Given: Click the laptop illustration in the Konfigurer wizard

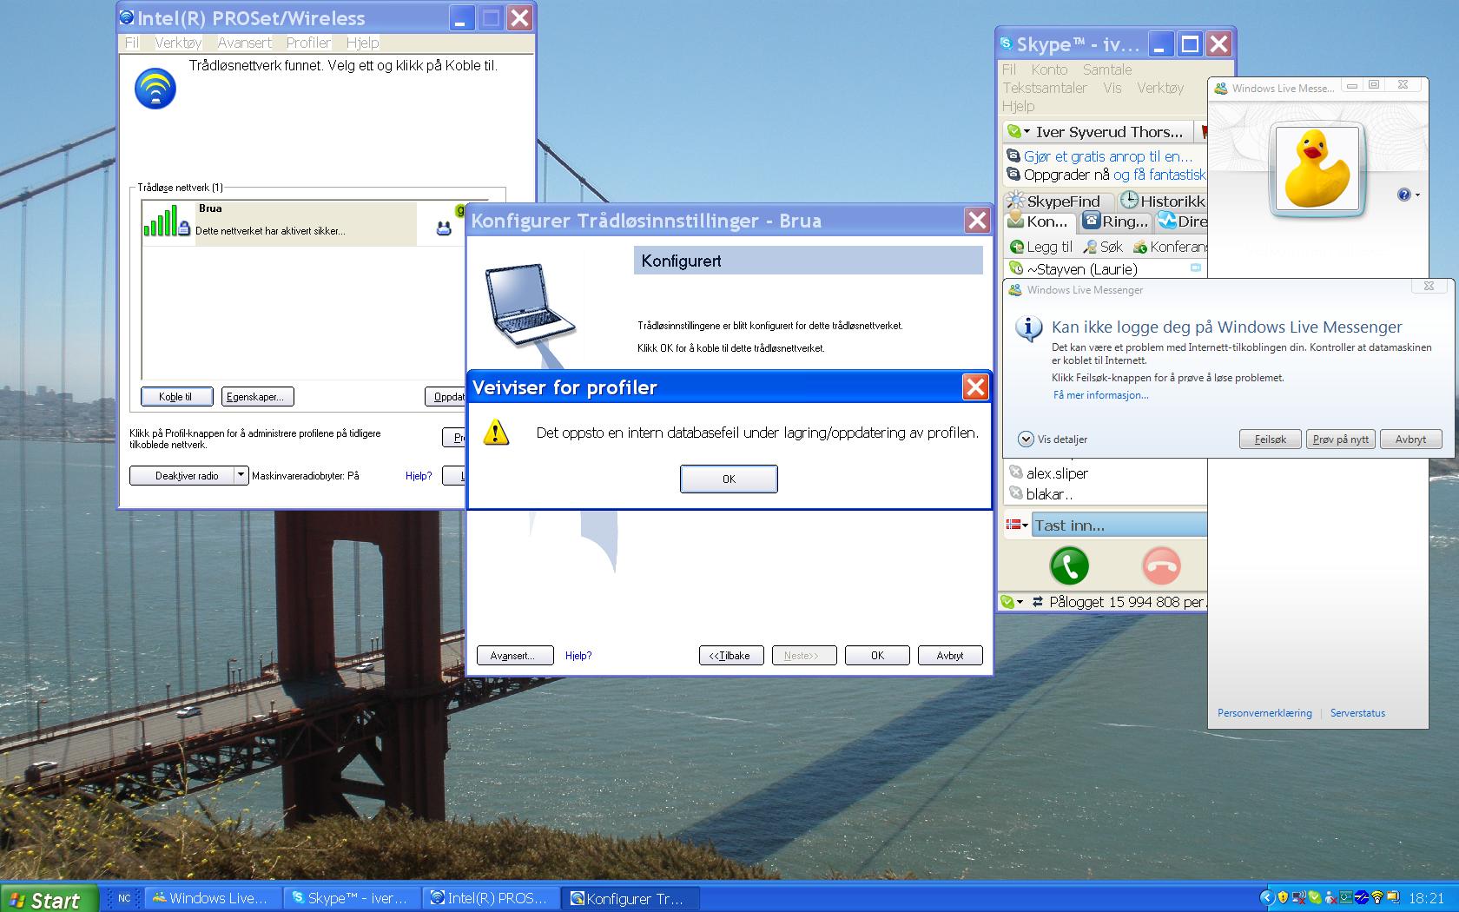Looking at the screenshot, I should (x=530, y=306).
